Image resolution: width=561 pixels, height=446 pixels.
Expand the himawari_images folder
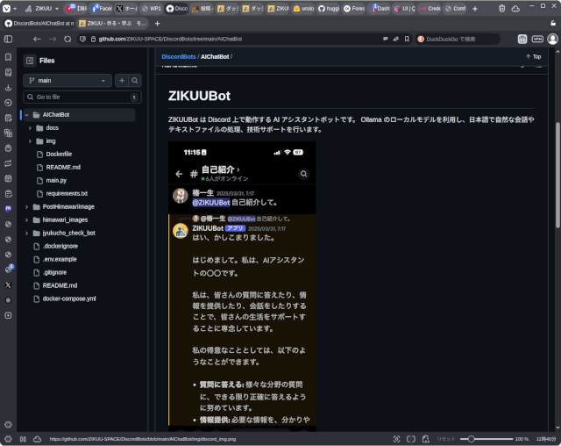coord(27,220)
